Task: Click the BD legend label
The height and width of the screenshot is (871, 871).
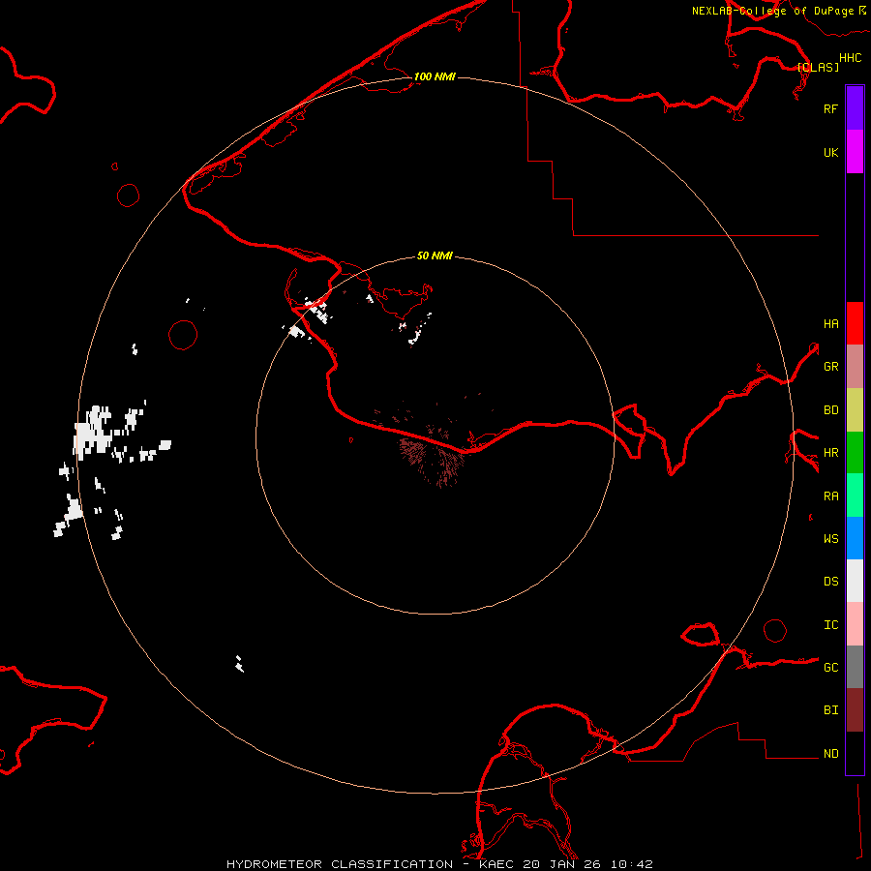Action: pyautogui.click(x=830, y=410)
